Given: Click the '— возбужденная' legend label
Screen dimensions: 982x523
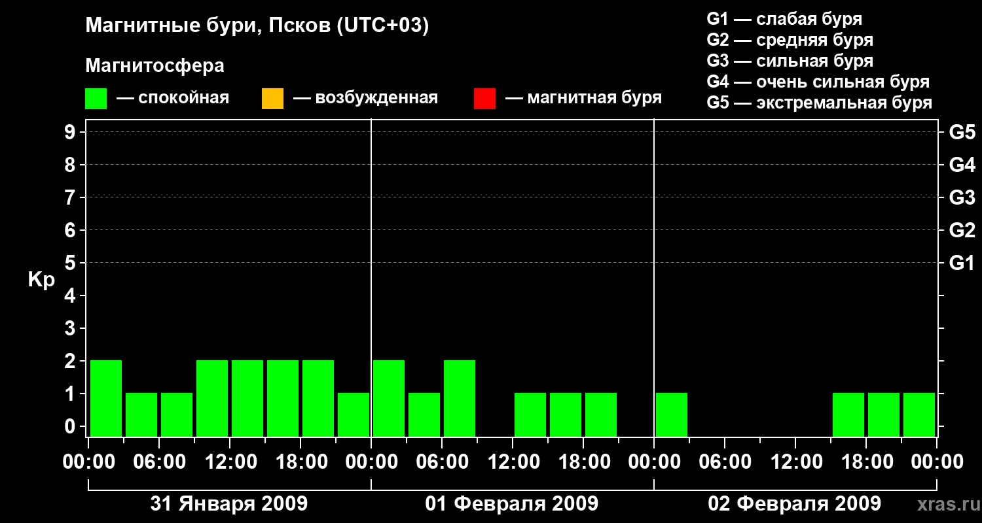Looking at the screenshot, I should (x=365, y=99).
